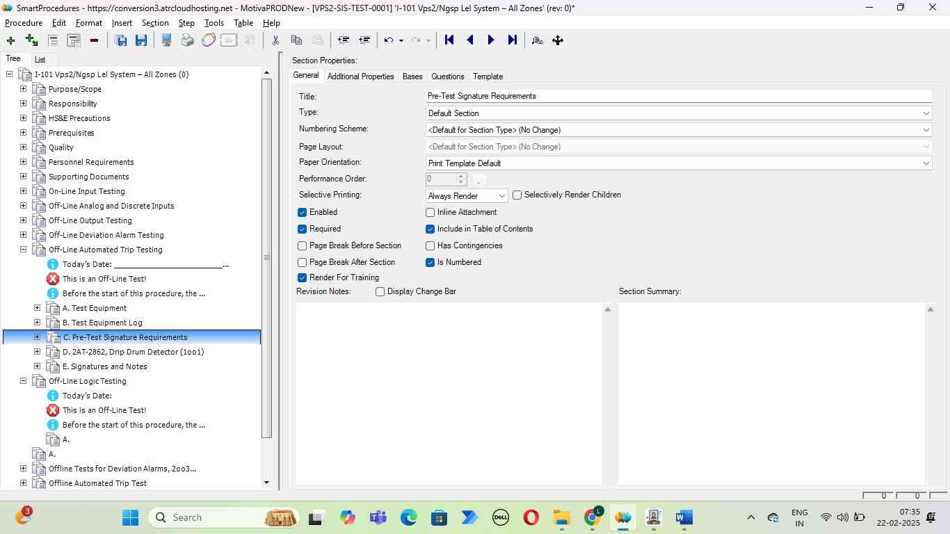Switch to the Additional Properties tab
Viewport: 950px width, 534px height.
click(x=360, y=76)
